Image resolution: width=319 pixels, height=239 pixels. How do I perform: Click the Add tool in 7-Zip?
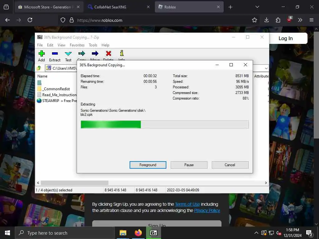click(x=41, y=56)
